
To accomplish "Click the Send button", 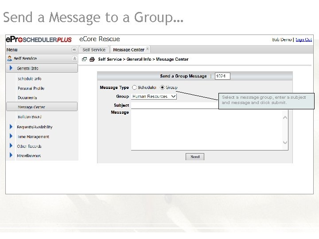I will (x=195, y=157).
